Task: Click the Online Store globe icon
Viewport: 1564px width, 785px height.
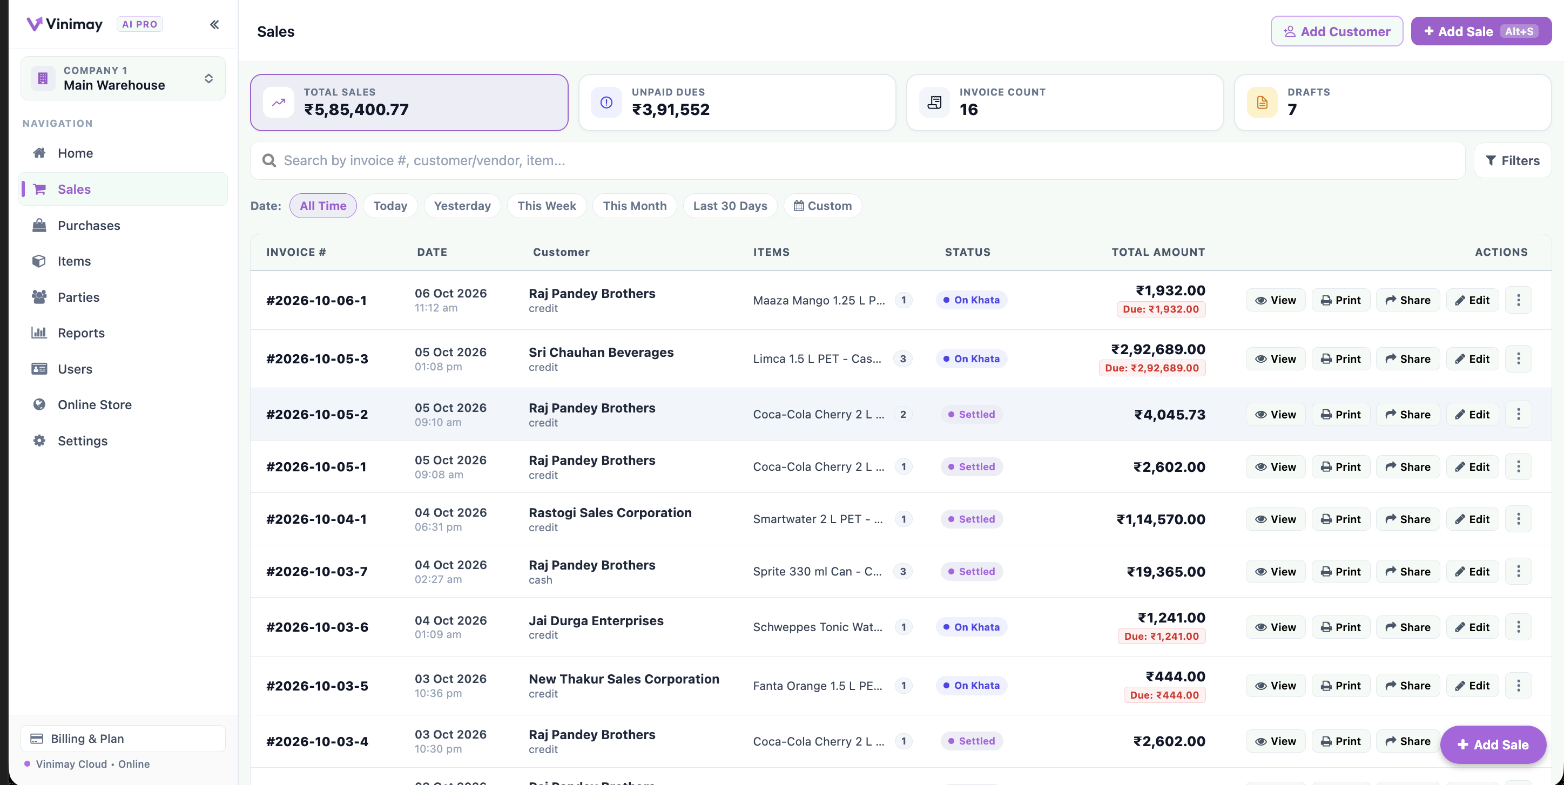Action: click(39, 404)
